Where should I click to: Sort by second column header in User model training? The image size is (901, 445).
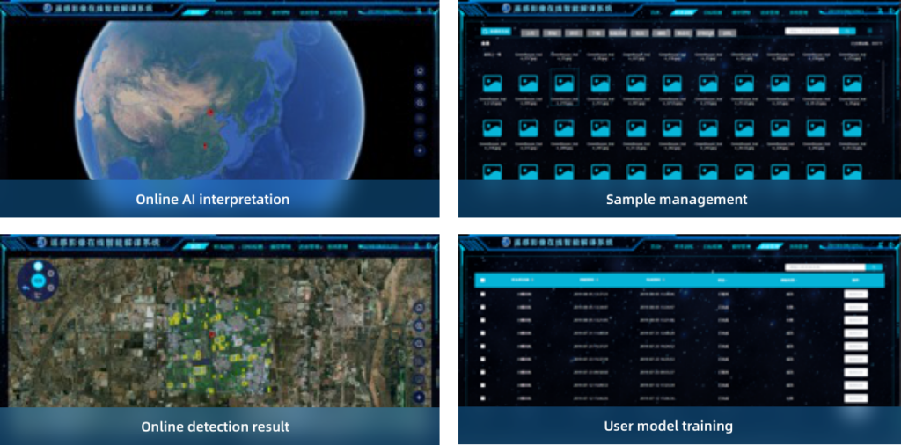[589, 281]
